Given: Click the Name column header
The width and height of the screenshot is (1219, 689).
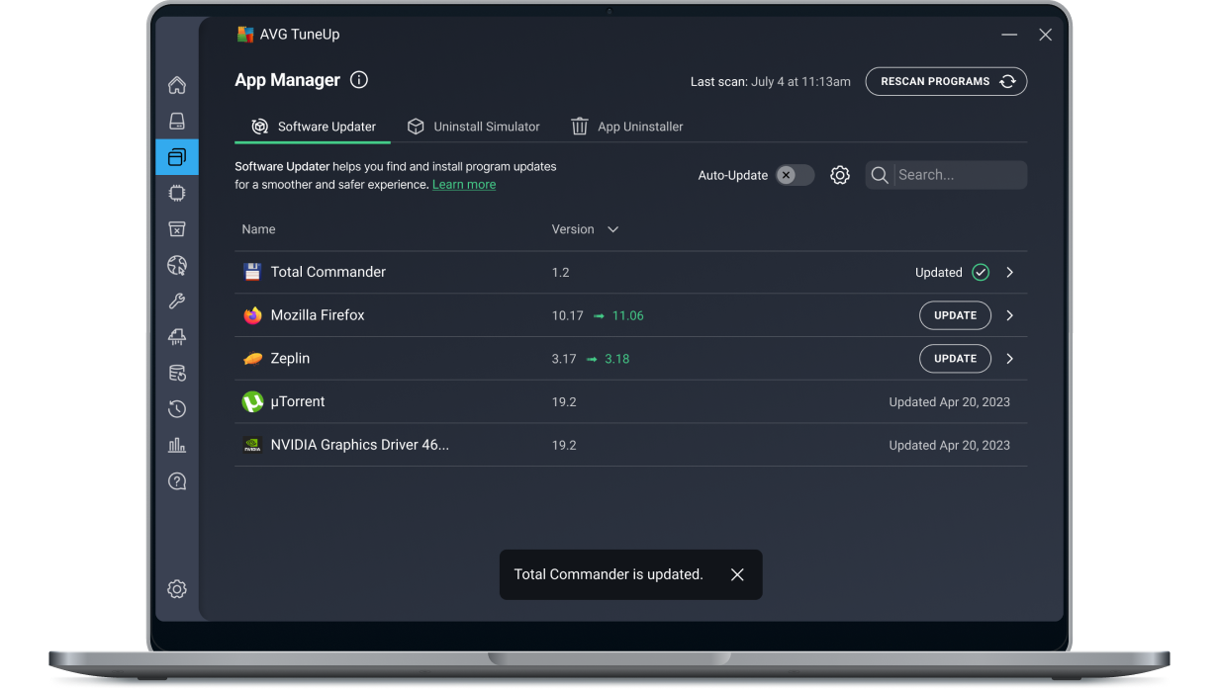Looking at the screenshot, I should [x=259, y=229].
